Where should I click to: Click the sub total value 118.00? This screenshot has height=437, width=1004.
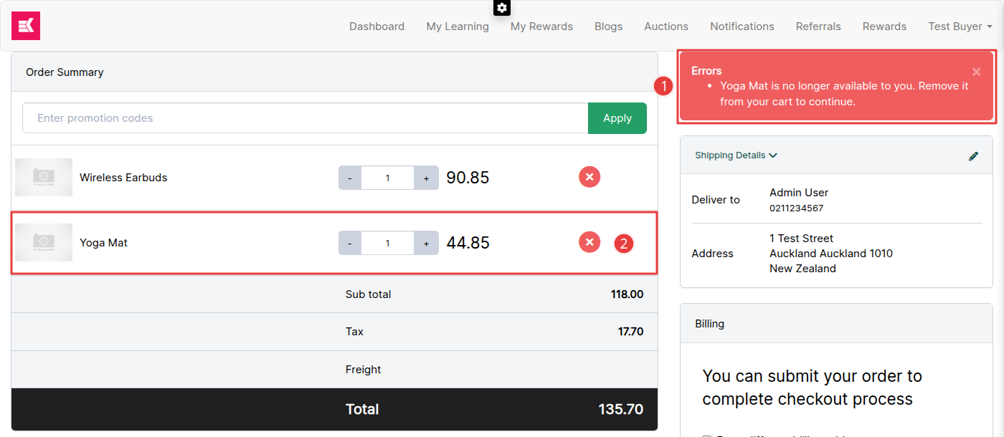pyautogui.click(x=627, y=294)
